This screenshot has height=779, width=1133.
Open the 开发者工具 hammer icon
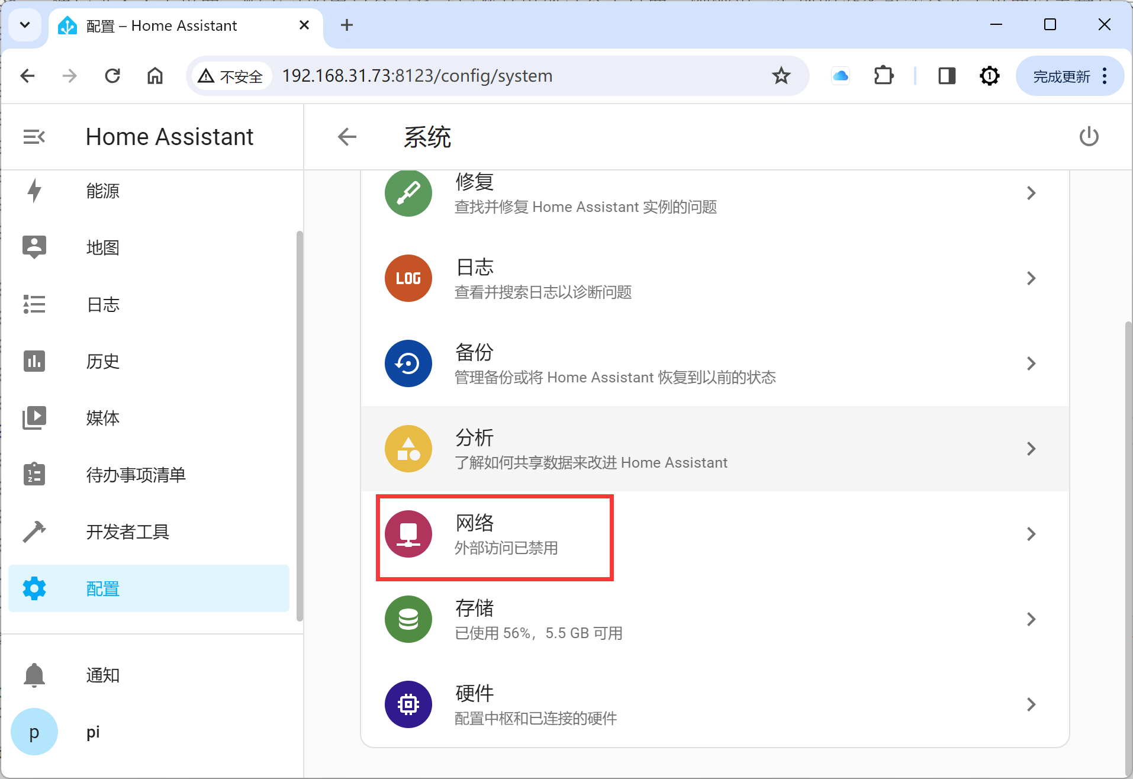(34, 532)
